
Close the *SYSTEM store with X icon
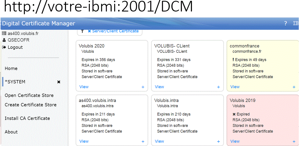click(x=59, y=82)
